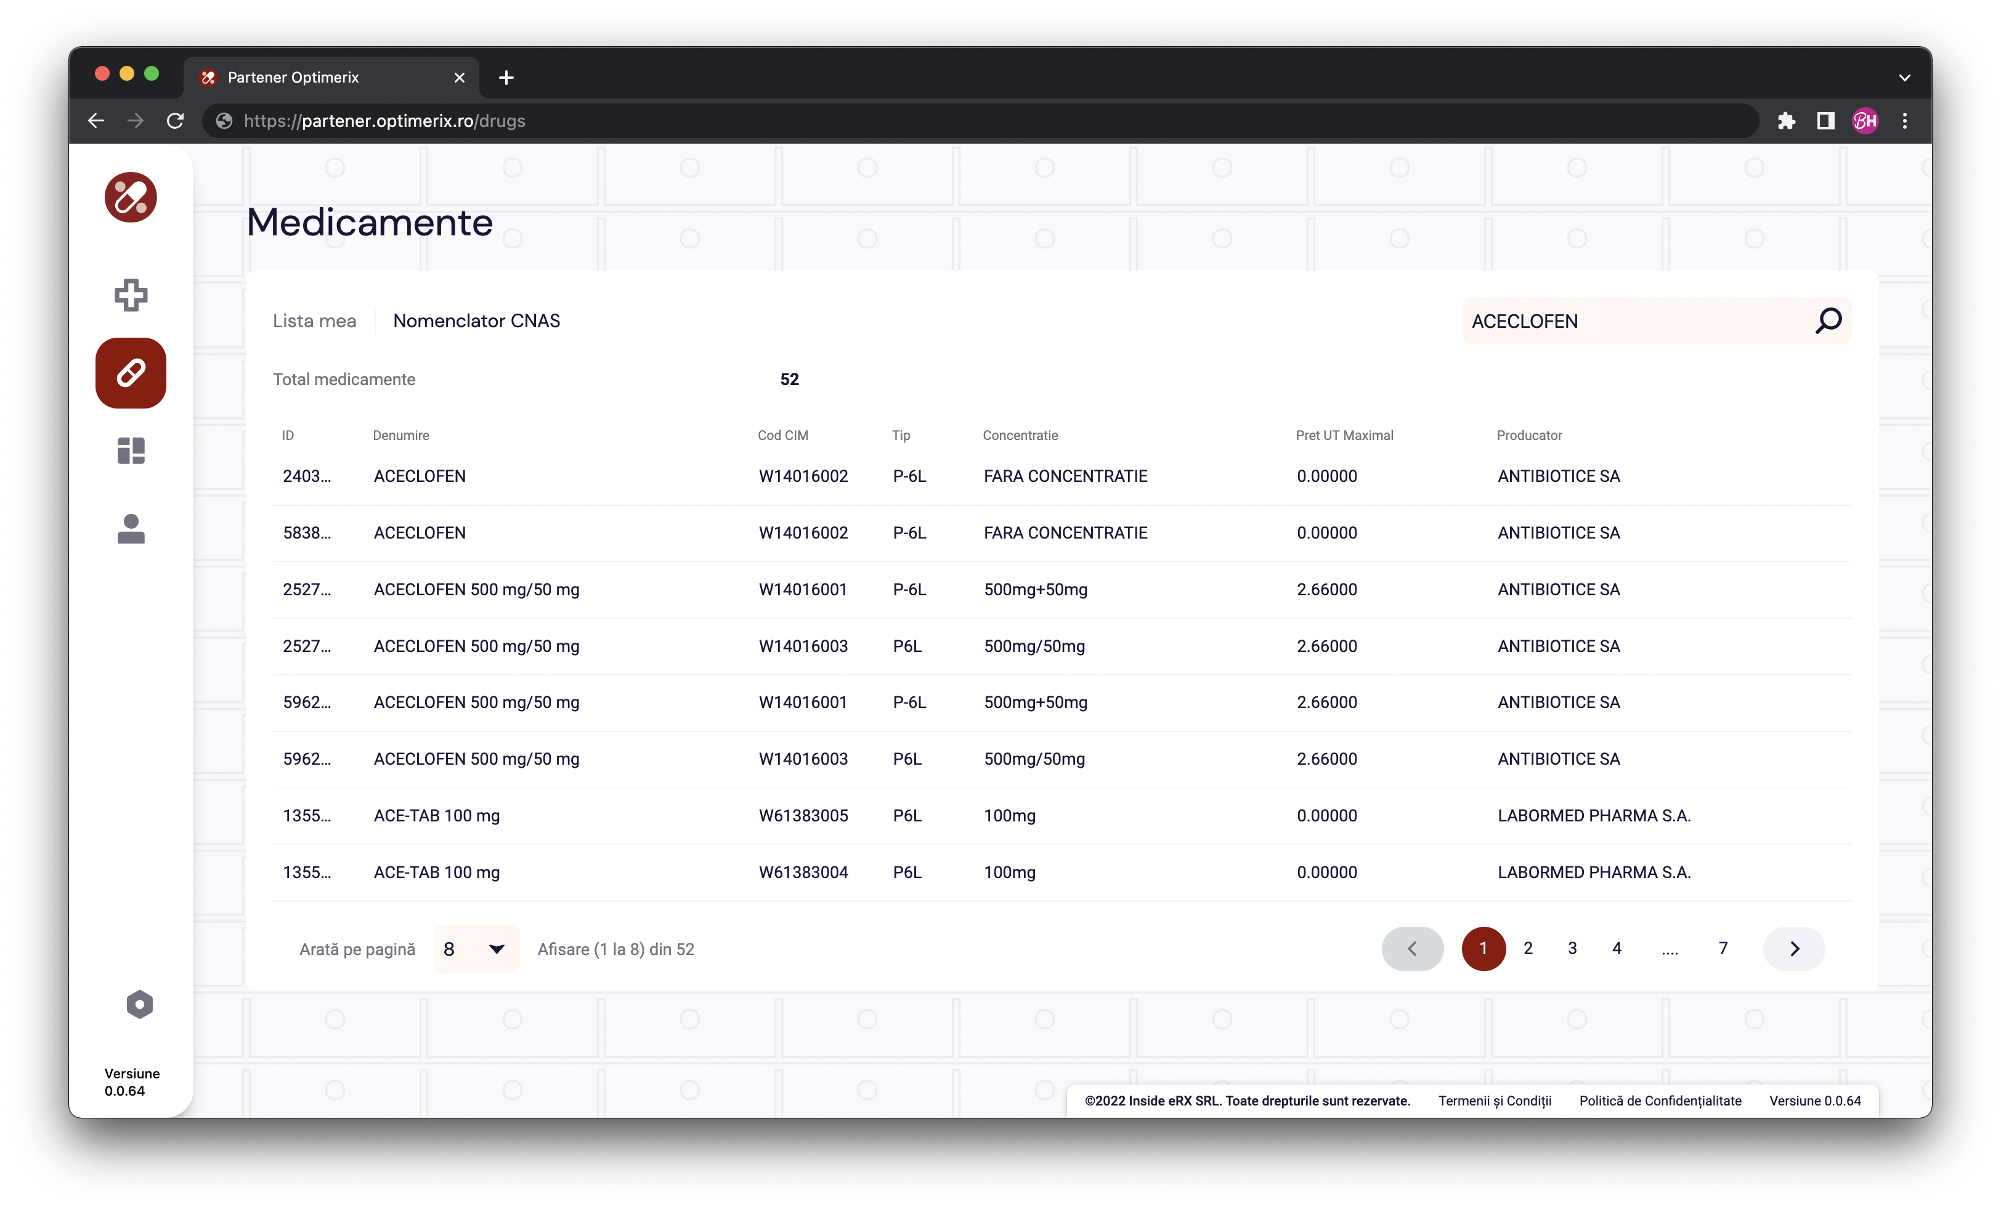
Task: Select row with ID 5838...
Action: (x=1062, y=533)
